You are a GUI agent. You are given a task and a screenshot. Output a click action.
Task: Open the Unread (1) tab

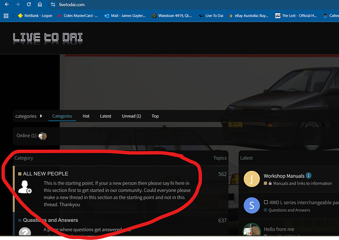(x=131, y=116)
